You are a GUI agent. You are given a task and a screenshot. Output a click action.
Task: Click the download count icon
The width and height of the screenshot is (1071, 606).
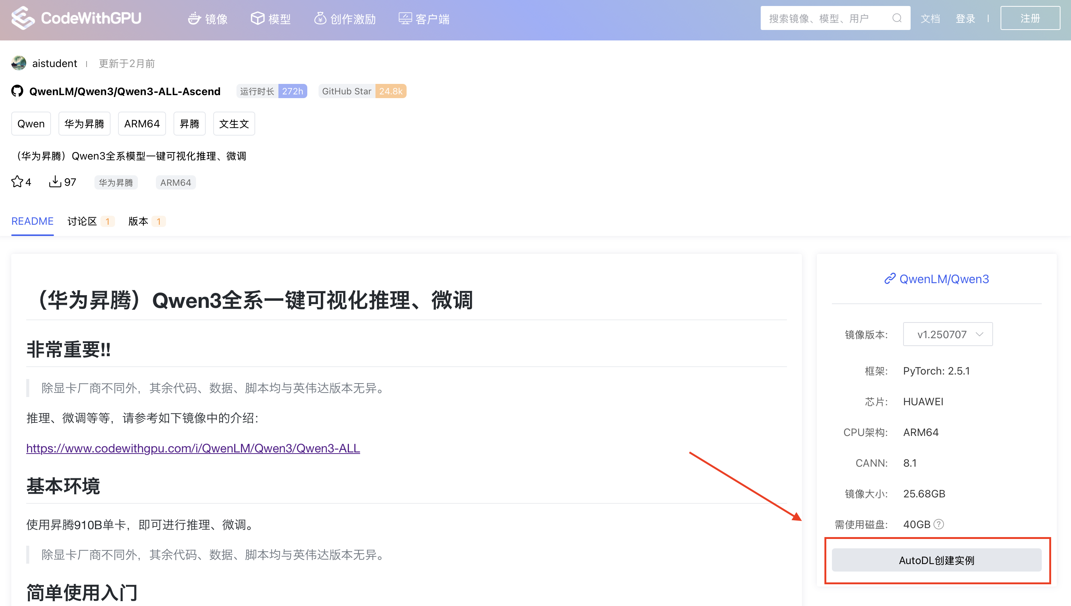55,182
